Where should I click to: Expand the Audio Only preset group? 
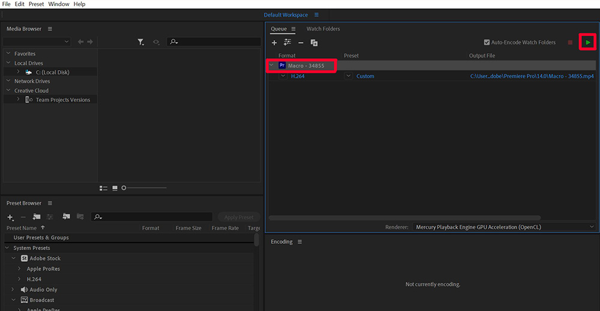tap(13, 289)
